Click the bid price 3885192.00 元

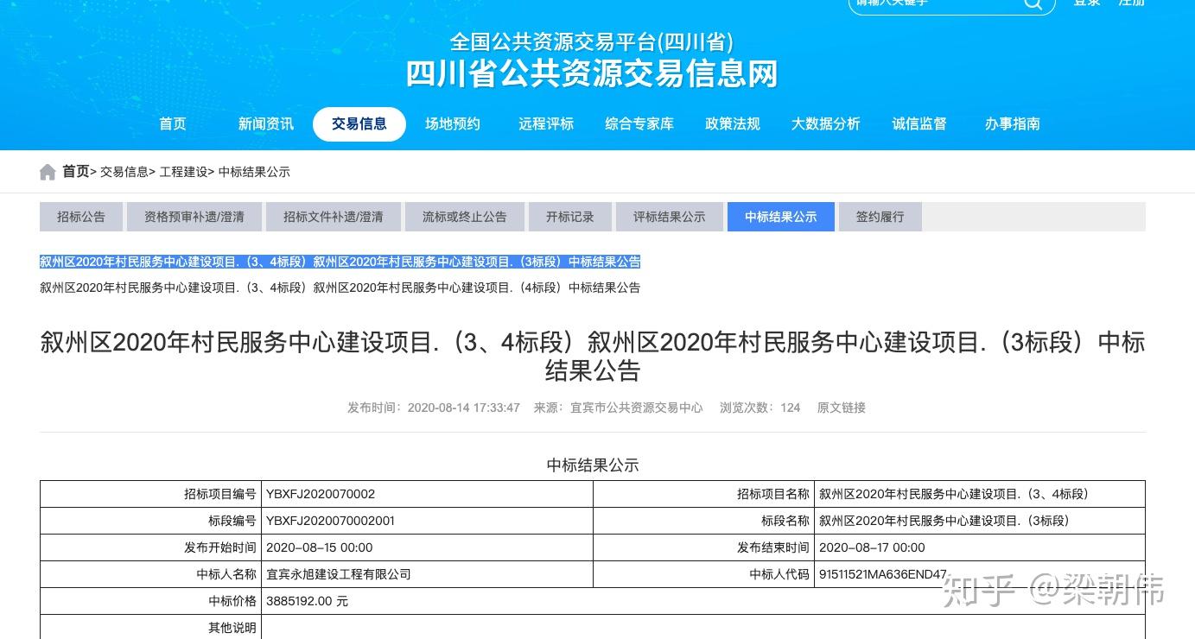[x=308, y=601]
